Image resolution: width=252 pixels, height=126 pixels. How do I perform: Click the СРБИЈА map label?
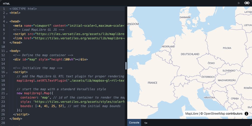235,99
